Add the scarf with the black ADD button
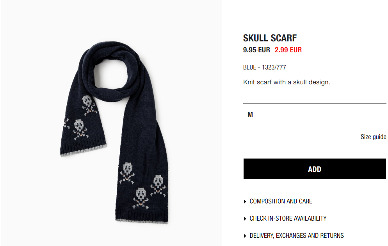388x246 pixels. click(x=315, y=169)
